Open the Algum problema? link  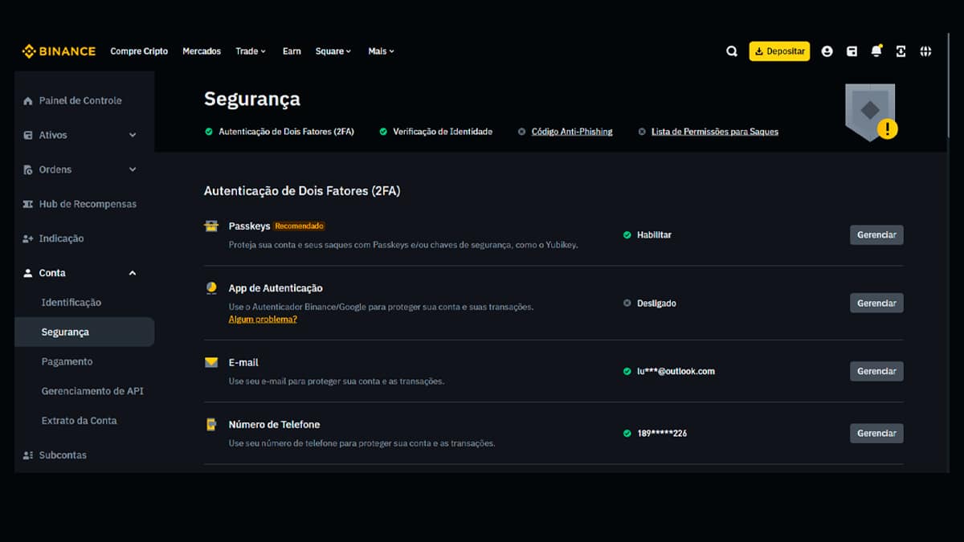click(x=263, y=320)
